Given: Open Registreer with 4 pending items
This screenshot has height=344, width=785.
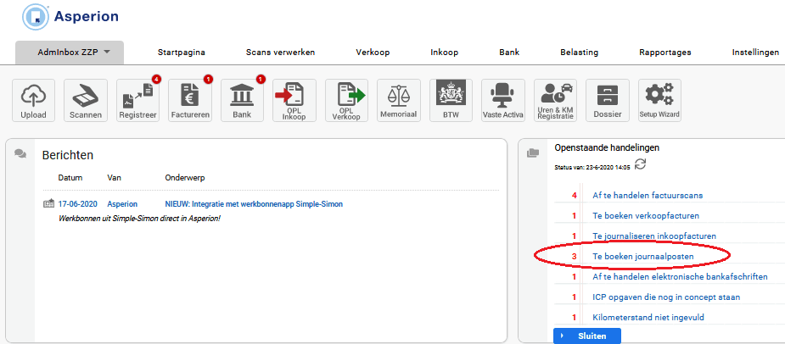Looking at the screenshot, I should [x=137, y=101].
